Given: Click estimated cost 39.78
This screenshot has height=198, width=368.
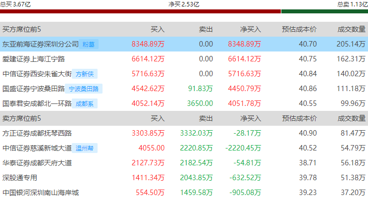Looking at the screenshot, I should [x=308, y=178].
